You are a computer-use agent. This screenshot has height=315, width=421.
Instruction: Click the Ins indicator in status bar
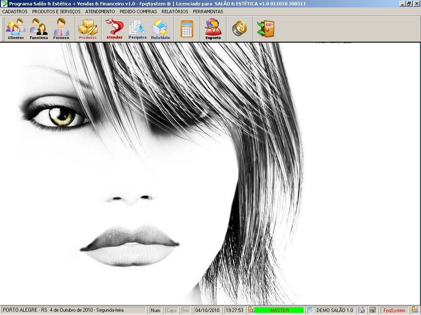click(x=186, y=310)
